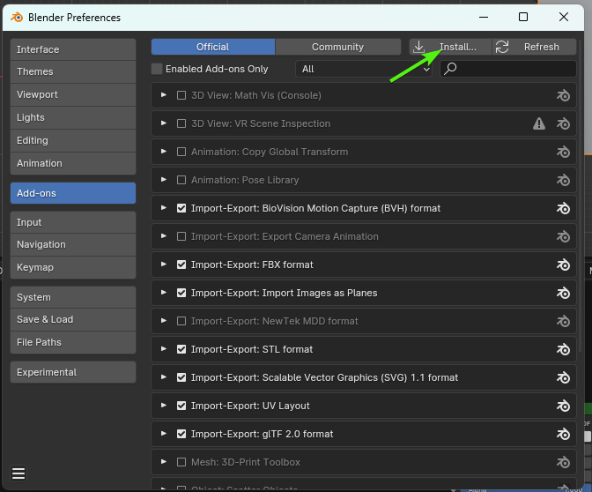Image resolution: width=592 pixels, height=492 pixels.
Task: Switch to the Official add-ons tab
Action: click(x=213, y=47)
